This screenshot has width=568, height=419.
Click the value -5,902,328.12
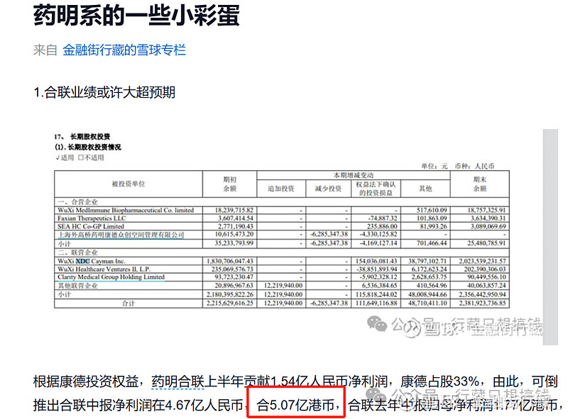(x=378, y=277)
